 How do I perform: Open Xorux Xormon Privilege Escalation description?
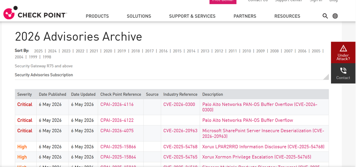257,157
